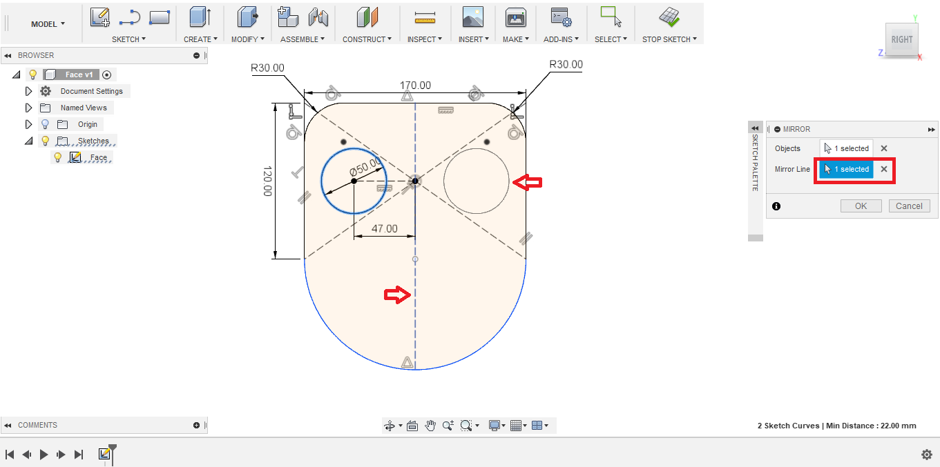Open Grid and Snaps dropdown arrow
Image resolution: width=940 pixels, height=467 pixels.
coord(526,426)
